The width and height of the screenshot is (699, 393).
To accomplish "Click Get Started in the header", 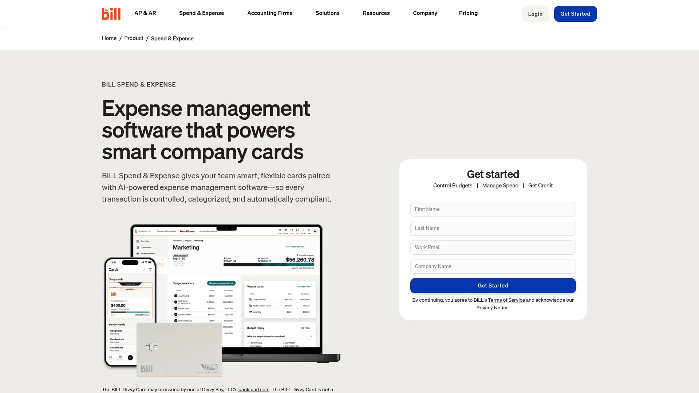I will (x=575, y=14).
